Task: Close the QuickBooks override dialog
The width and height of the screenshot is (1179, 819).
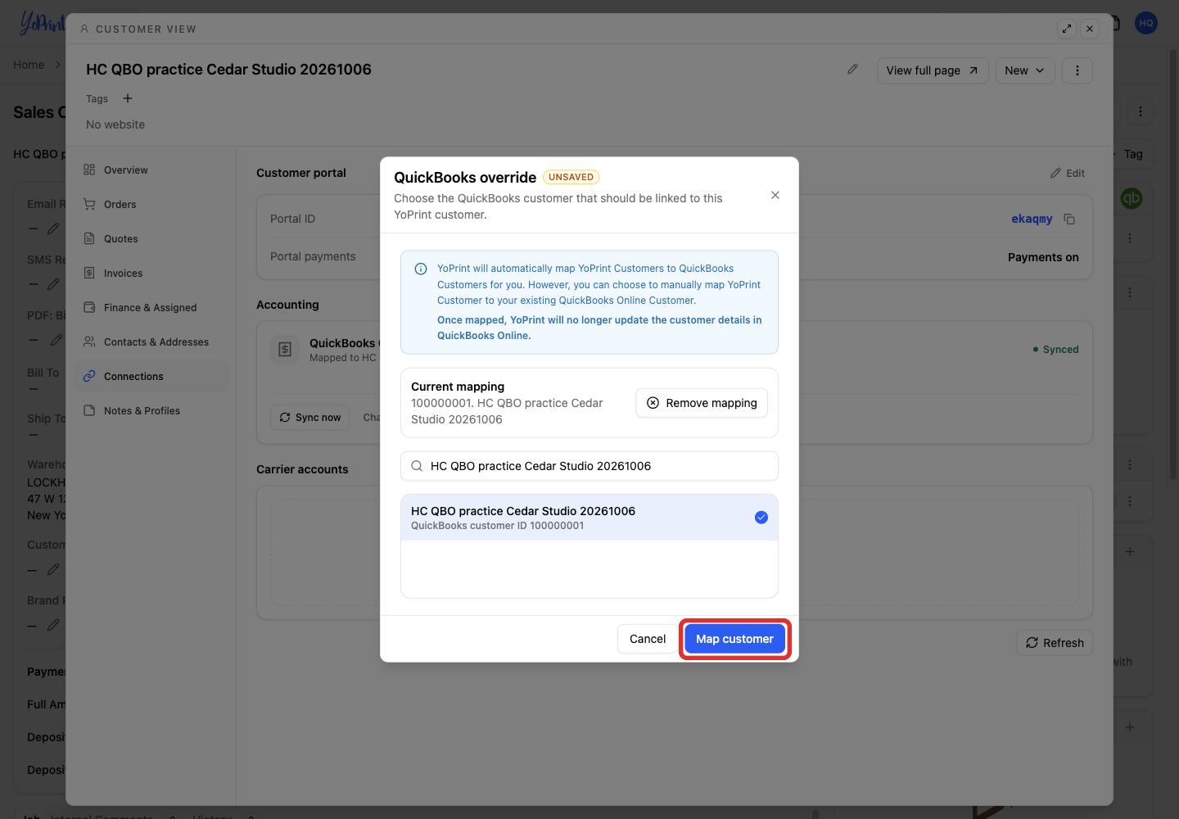Action: (x=775, y=195)
